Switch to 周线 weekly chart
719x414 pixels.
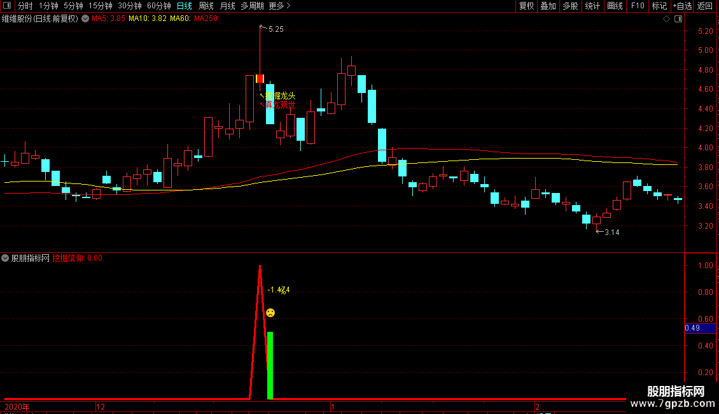[206, 6]
